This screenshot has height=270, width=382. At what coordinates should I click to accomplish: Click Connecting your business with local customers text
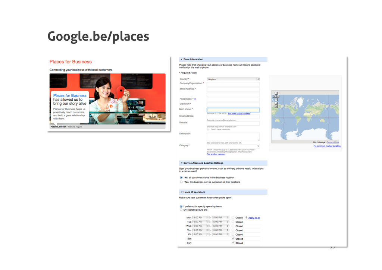(81, 70)
